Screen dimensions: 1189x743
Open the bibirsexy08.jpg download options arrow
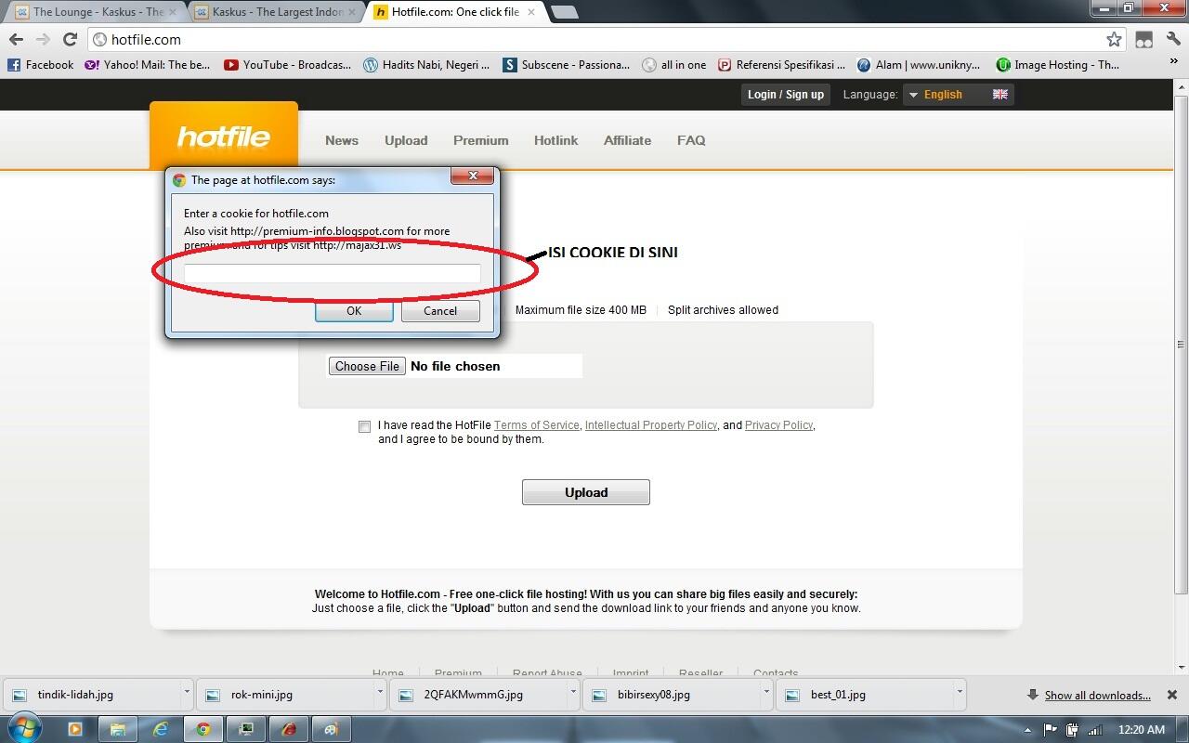point(766,693)
